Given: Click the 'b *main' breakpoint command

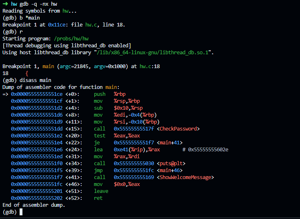Looking at the screenshot, I should (30, 18).
